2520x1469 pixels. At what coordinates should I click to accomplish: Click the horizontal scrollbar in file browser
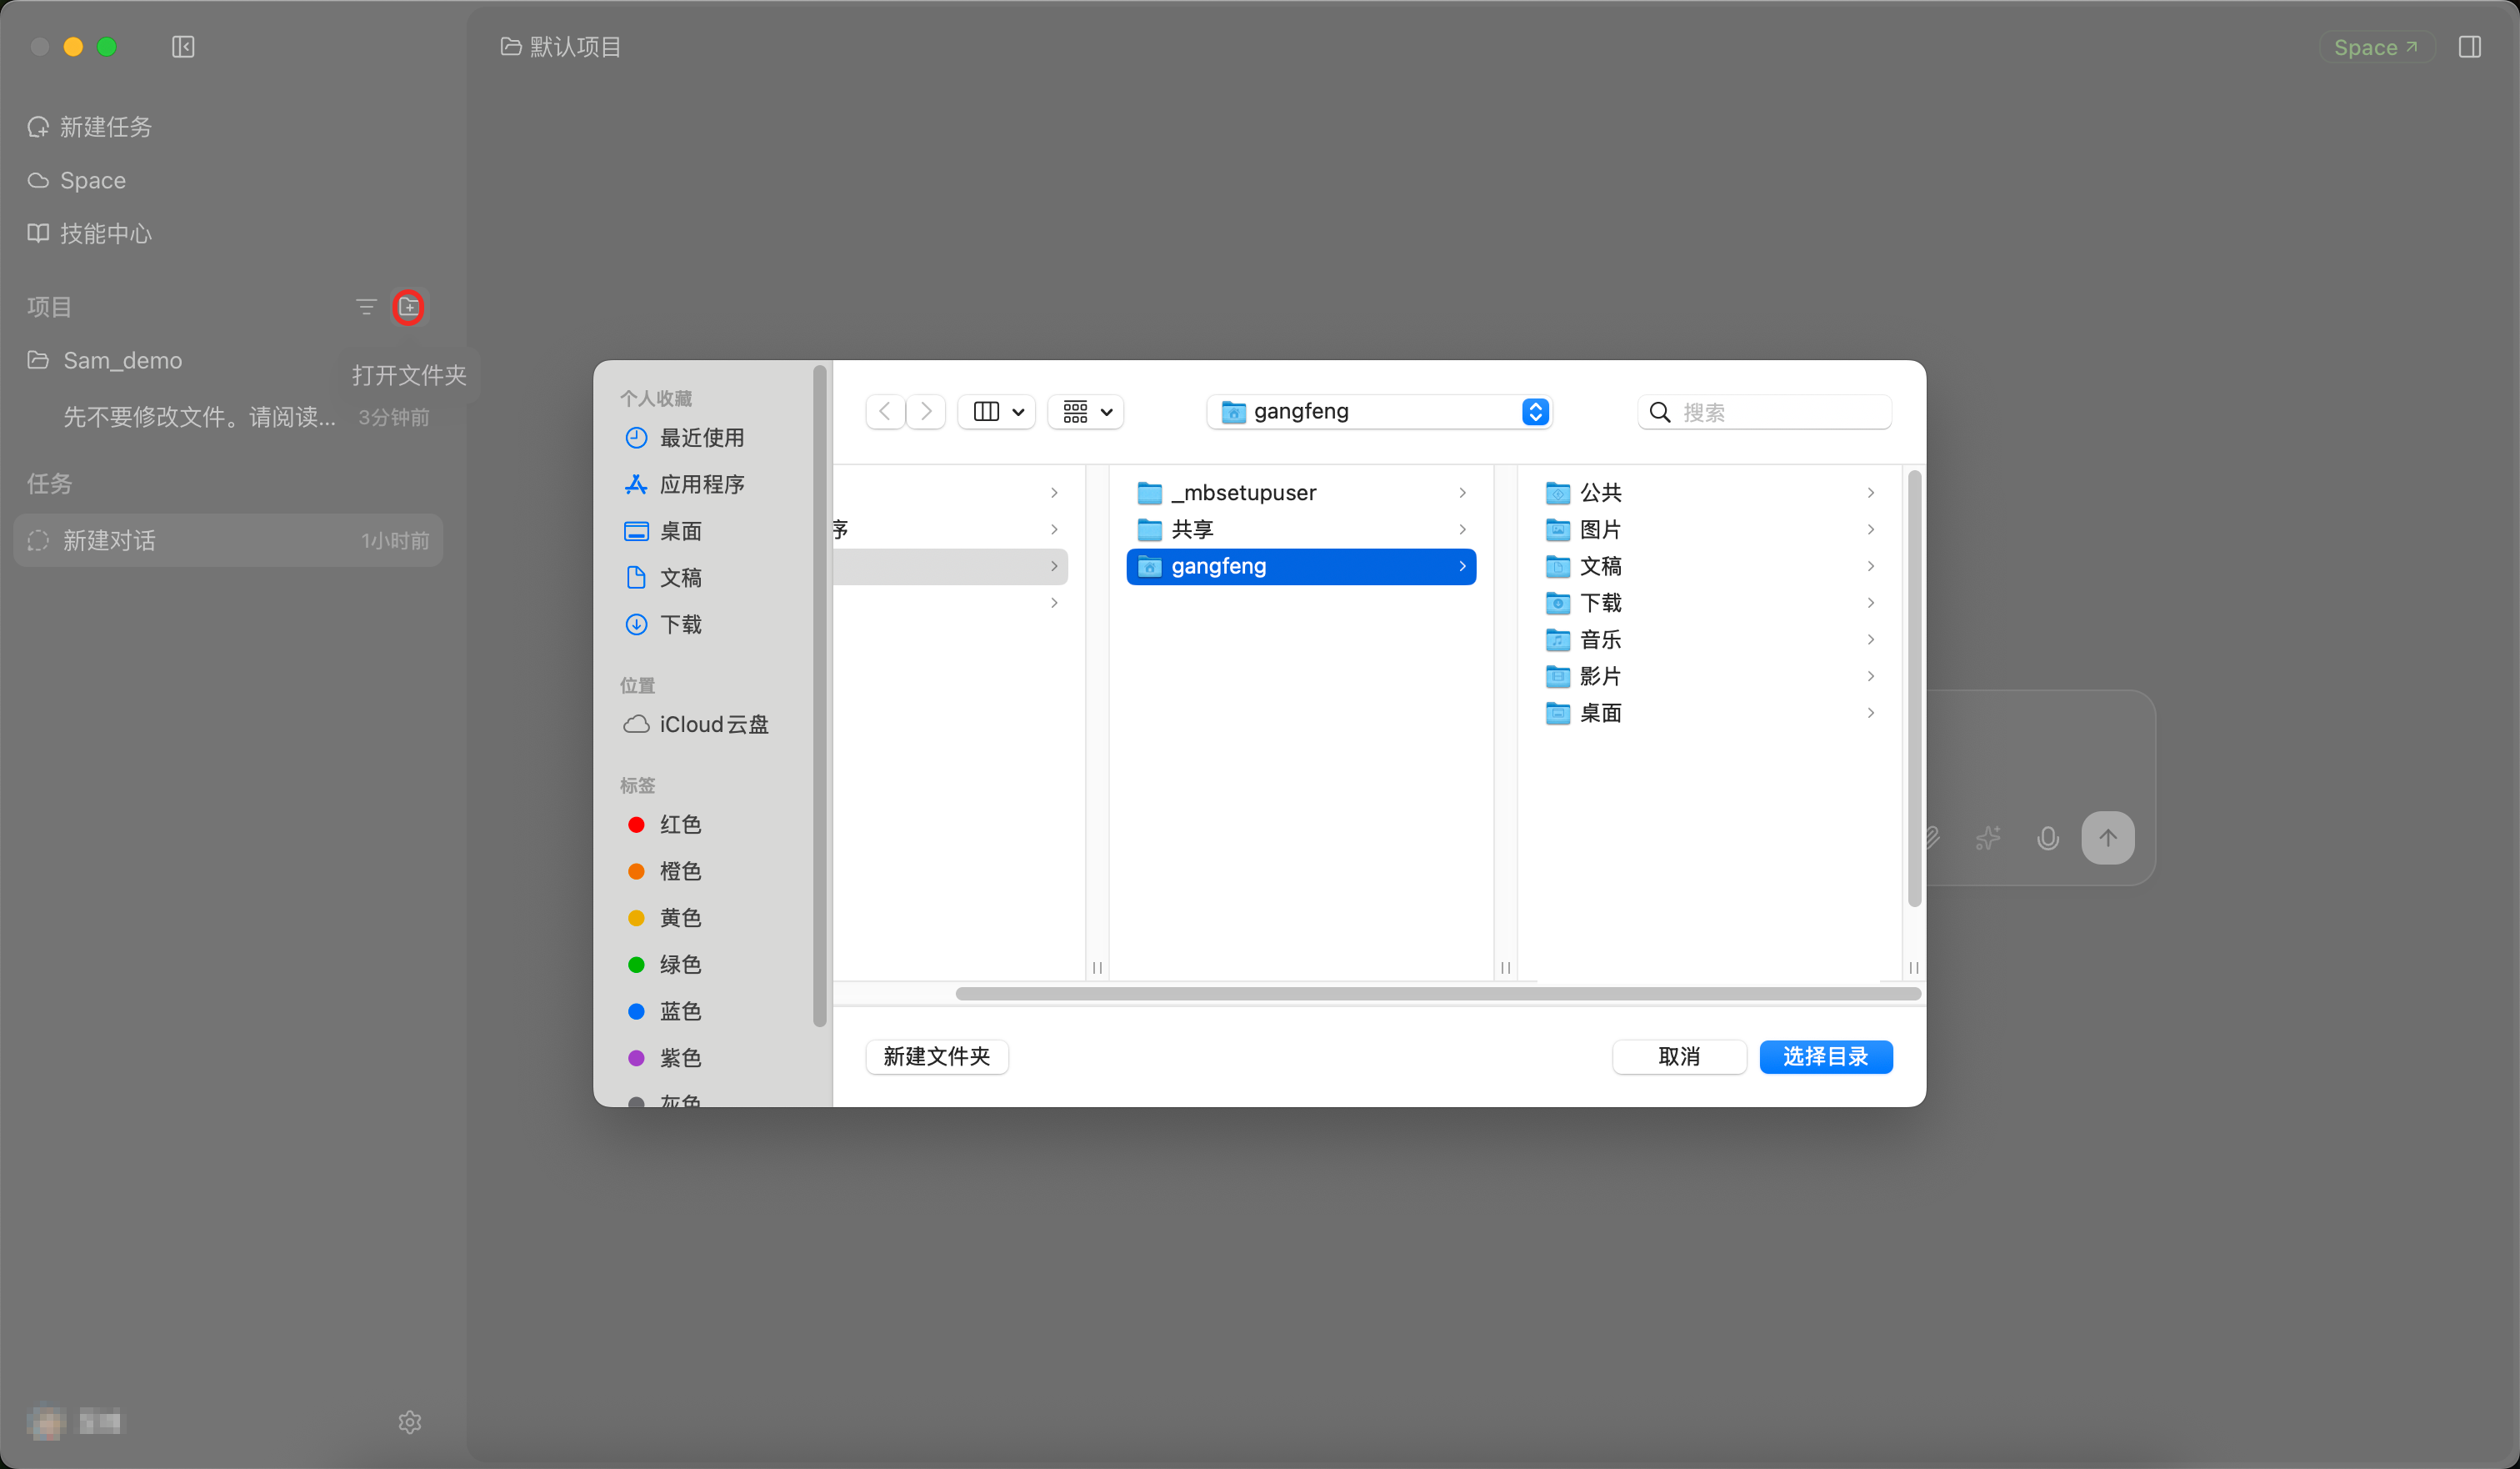(x=1438, y=994)
